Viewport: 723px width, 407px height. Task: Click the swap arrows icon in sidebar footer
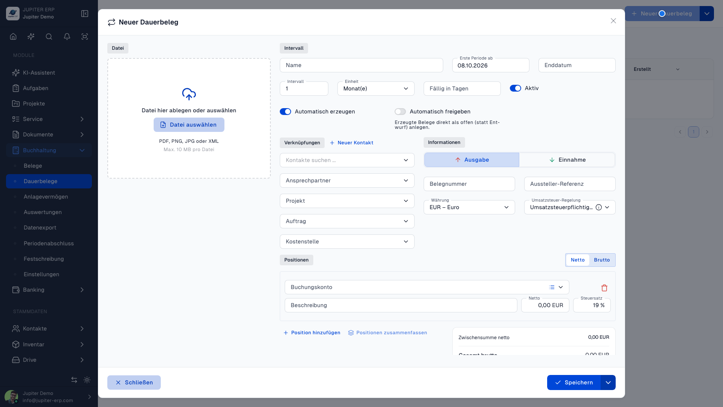[74, 380]
